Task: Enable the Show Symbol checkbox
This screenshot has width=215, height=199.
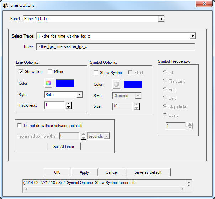Action: [x=96, y=73]
